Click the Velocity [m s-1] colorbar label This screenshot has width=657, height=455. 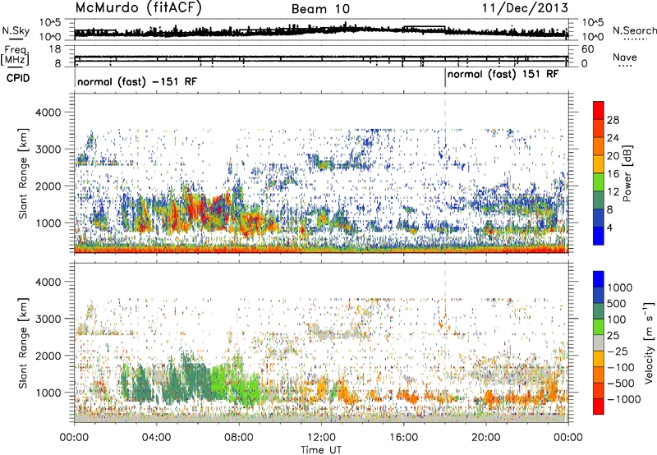pyautogui.click(x=649, y=342)
